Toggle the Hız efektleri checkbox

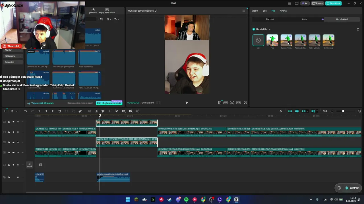[254, 29]
